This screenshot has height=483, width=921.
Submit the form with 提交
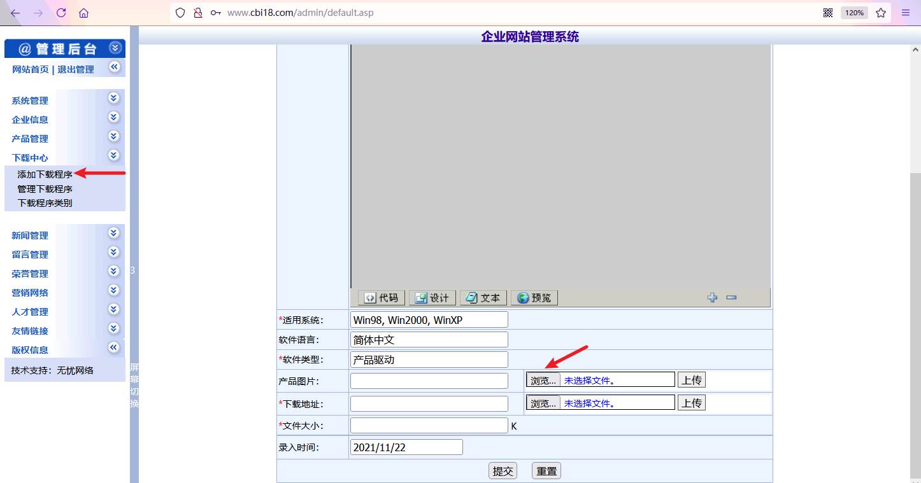[503, 471]
